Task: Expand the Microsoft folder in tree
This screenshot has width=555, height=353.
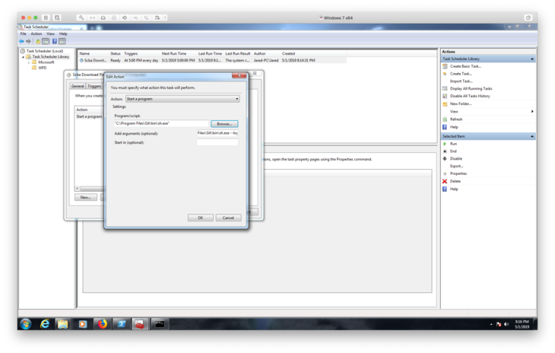Action: [29, 62]
